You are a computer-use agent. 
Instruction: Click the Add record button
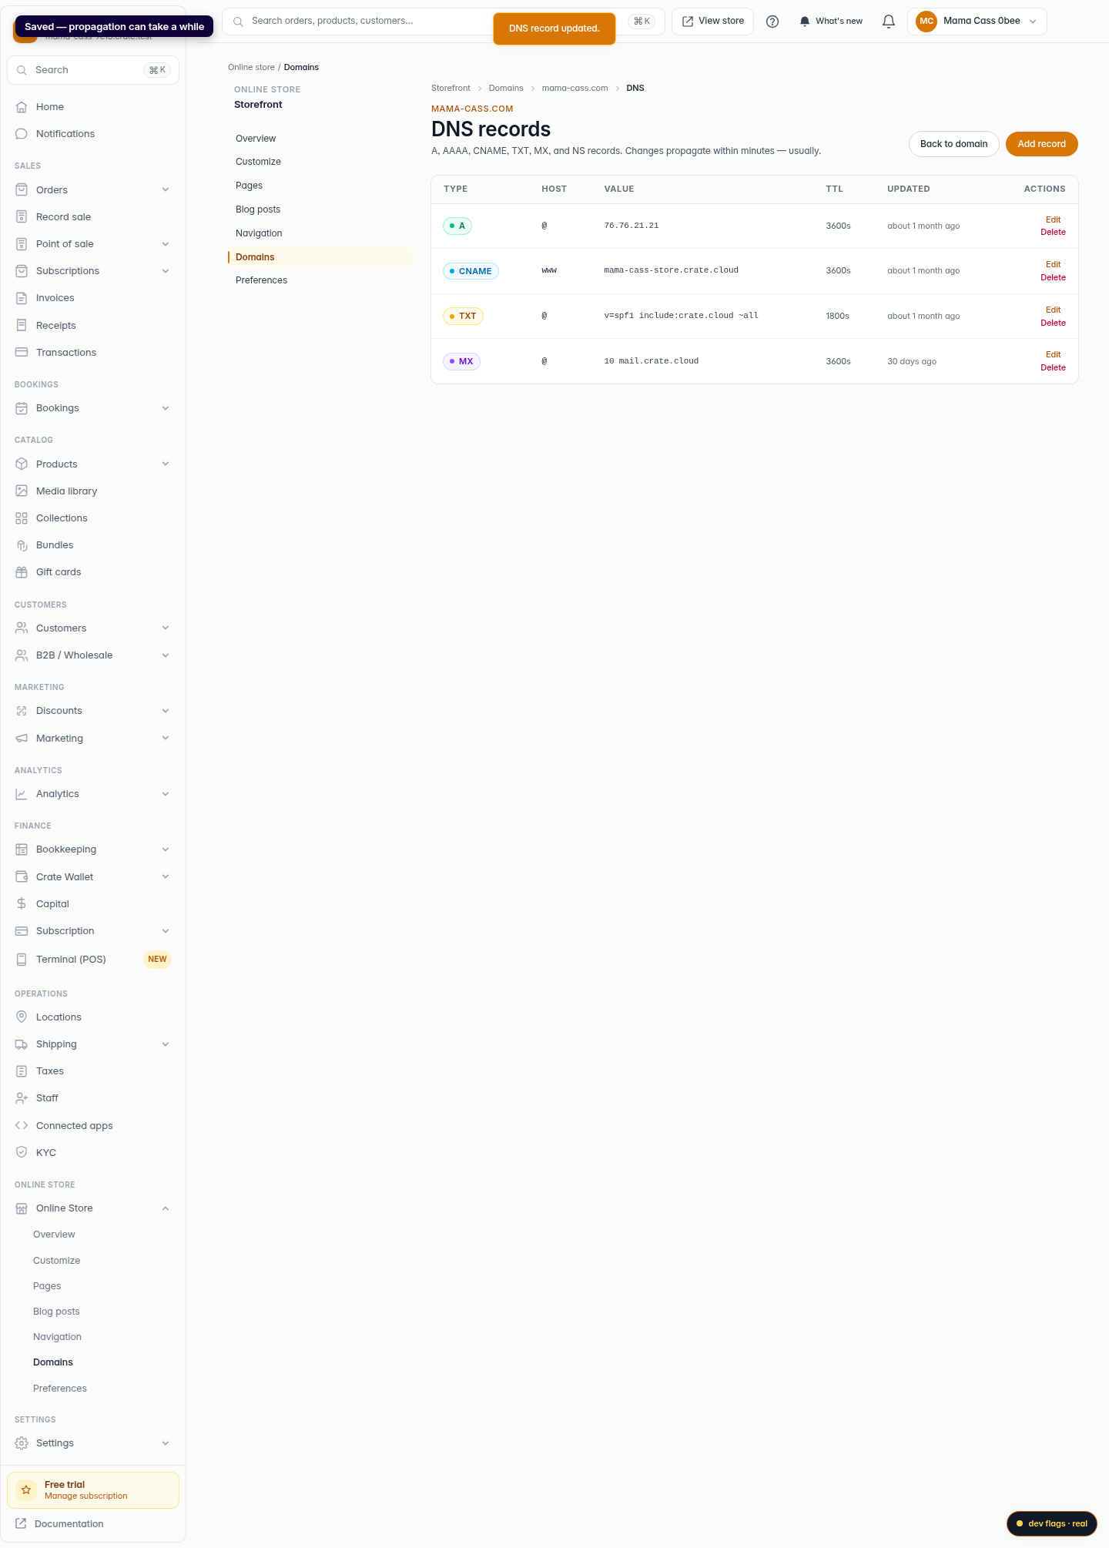click(x=1041, y=144)
